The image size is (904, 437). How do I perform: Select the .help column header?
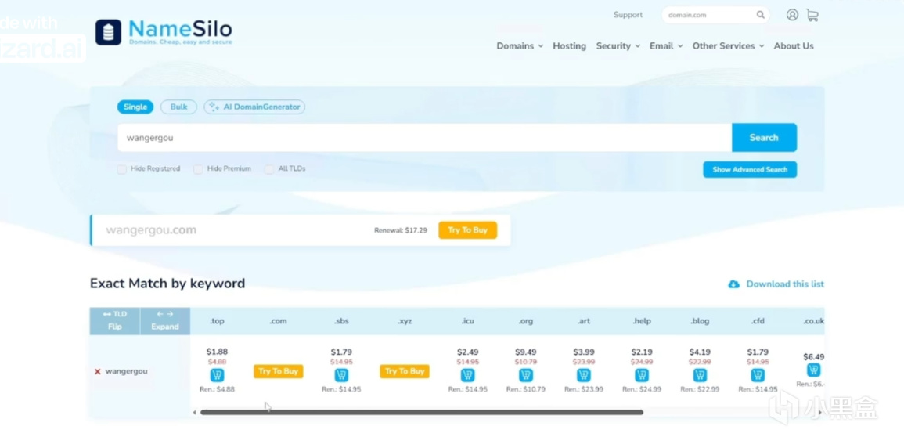[x=642, y=321]
